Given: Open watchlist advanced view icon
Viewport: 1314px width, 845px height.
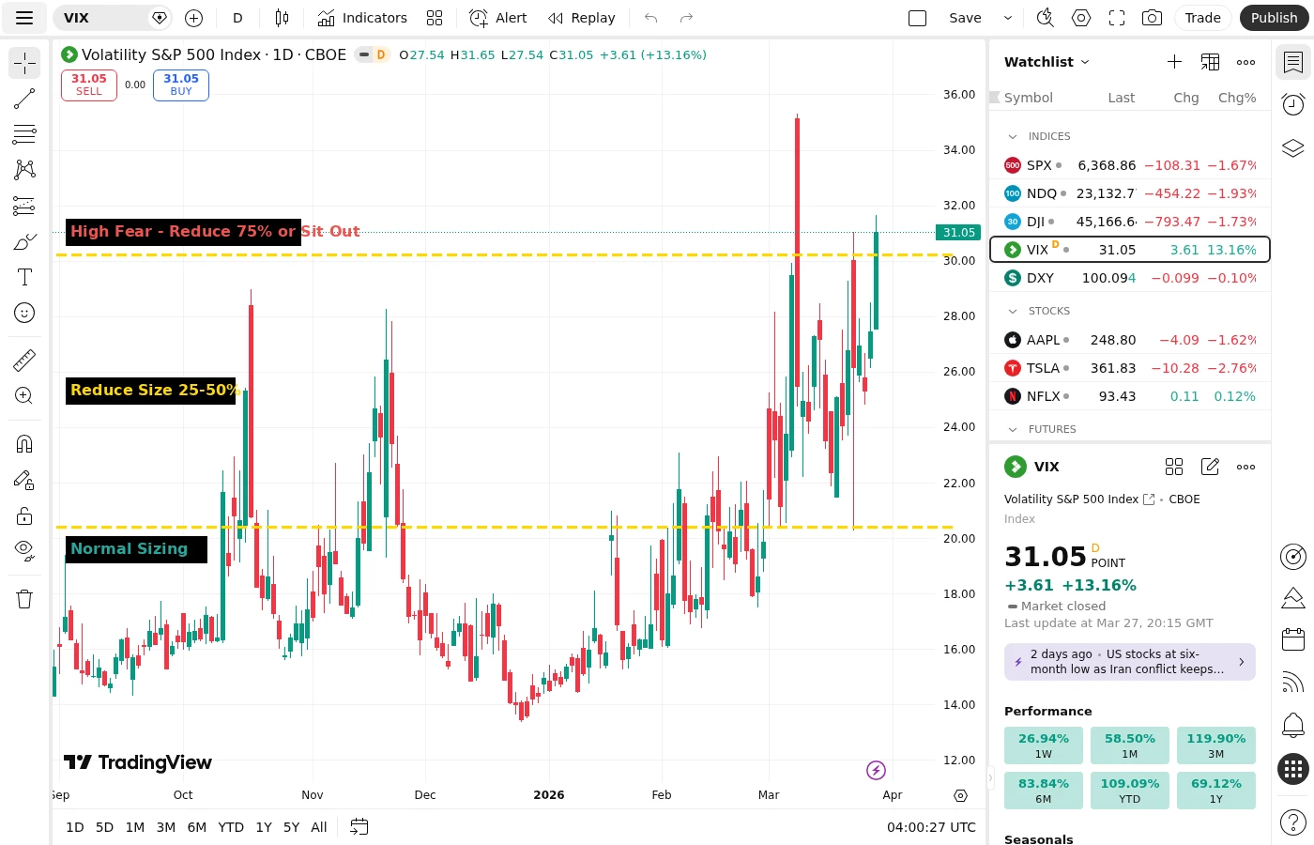Looking at the screenshot, I should tap(1211, 62).
